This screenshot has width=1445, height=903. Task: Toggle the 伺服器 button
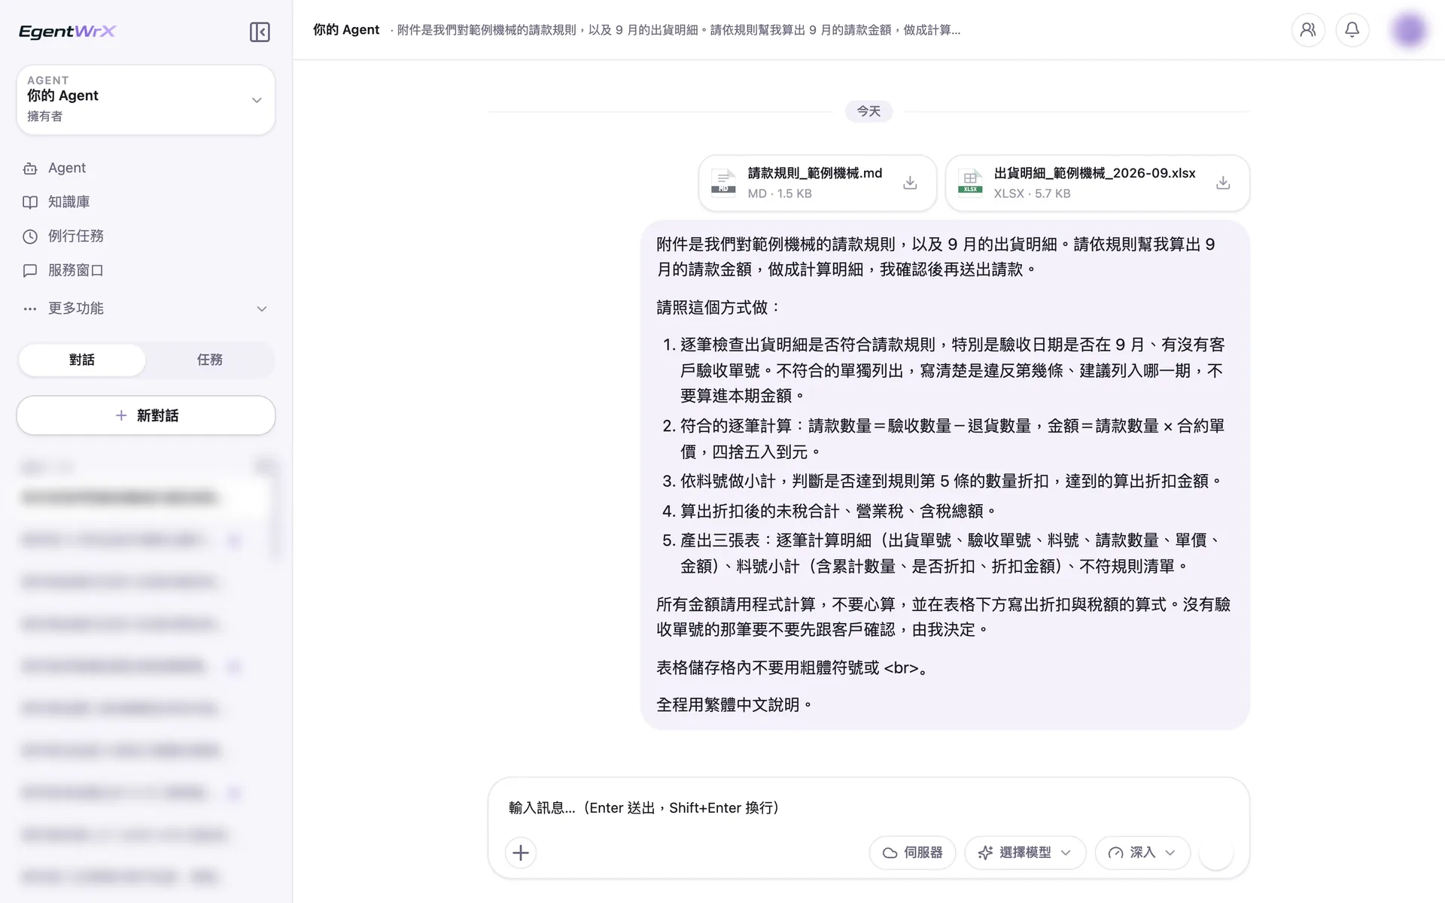(912, 853)
